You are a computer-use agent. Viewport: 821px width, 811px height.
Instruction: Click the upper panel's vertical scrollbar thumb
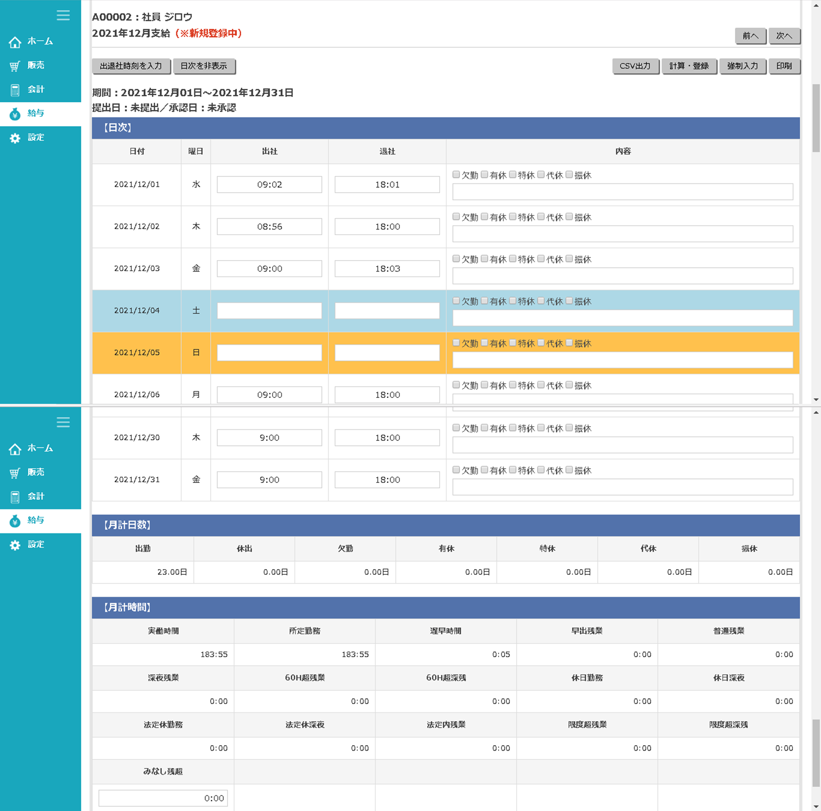pyautogui.click(x=816, y=118)
